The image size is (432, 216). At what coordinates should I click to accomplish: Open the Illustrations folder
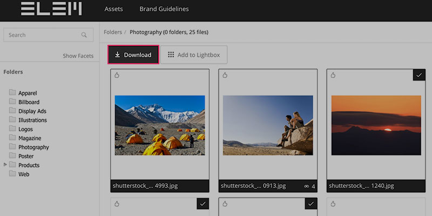(32, 120)
